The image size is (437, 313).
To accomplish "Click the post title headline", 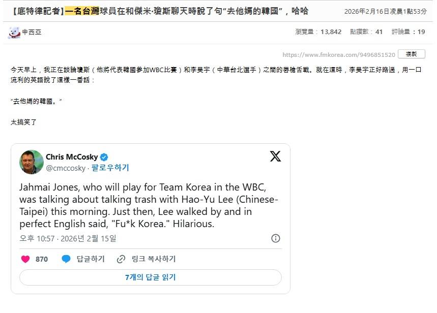I will pos(159,11).
